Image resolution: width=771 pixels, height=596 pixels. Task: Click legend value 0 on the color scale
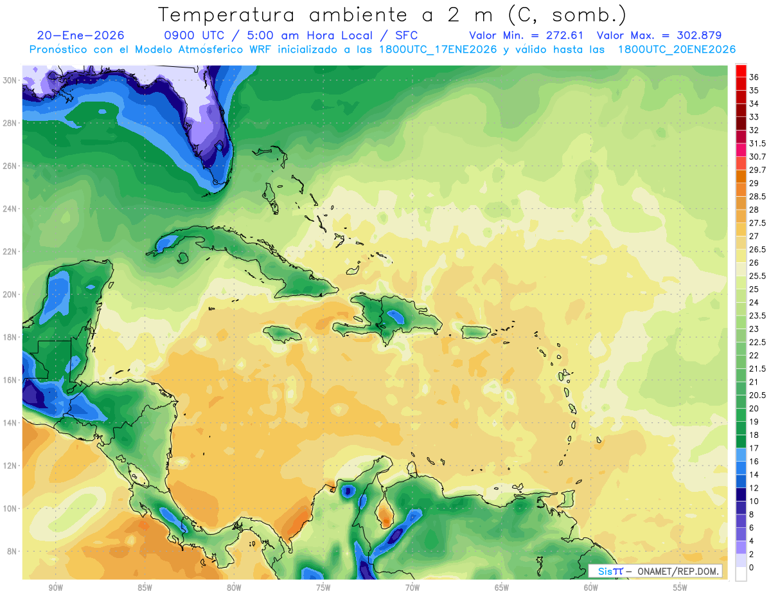[x=752, y=568]
